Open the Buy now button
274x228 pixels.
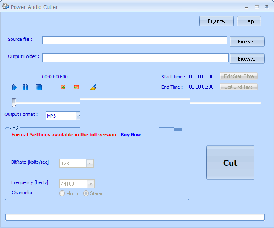[x=216, y=21]
